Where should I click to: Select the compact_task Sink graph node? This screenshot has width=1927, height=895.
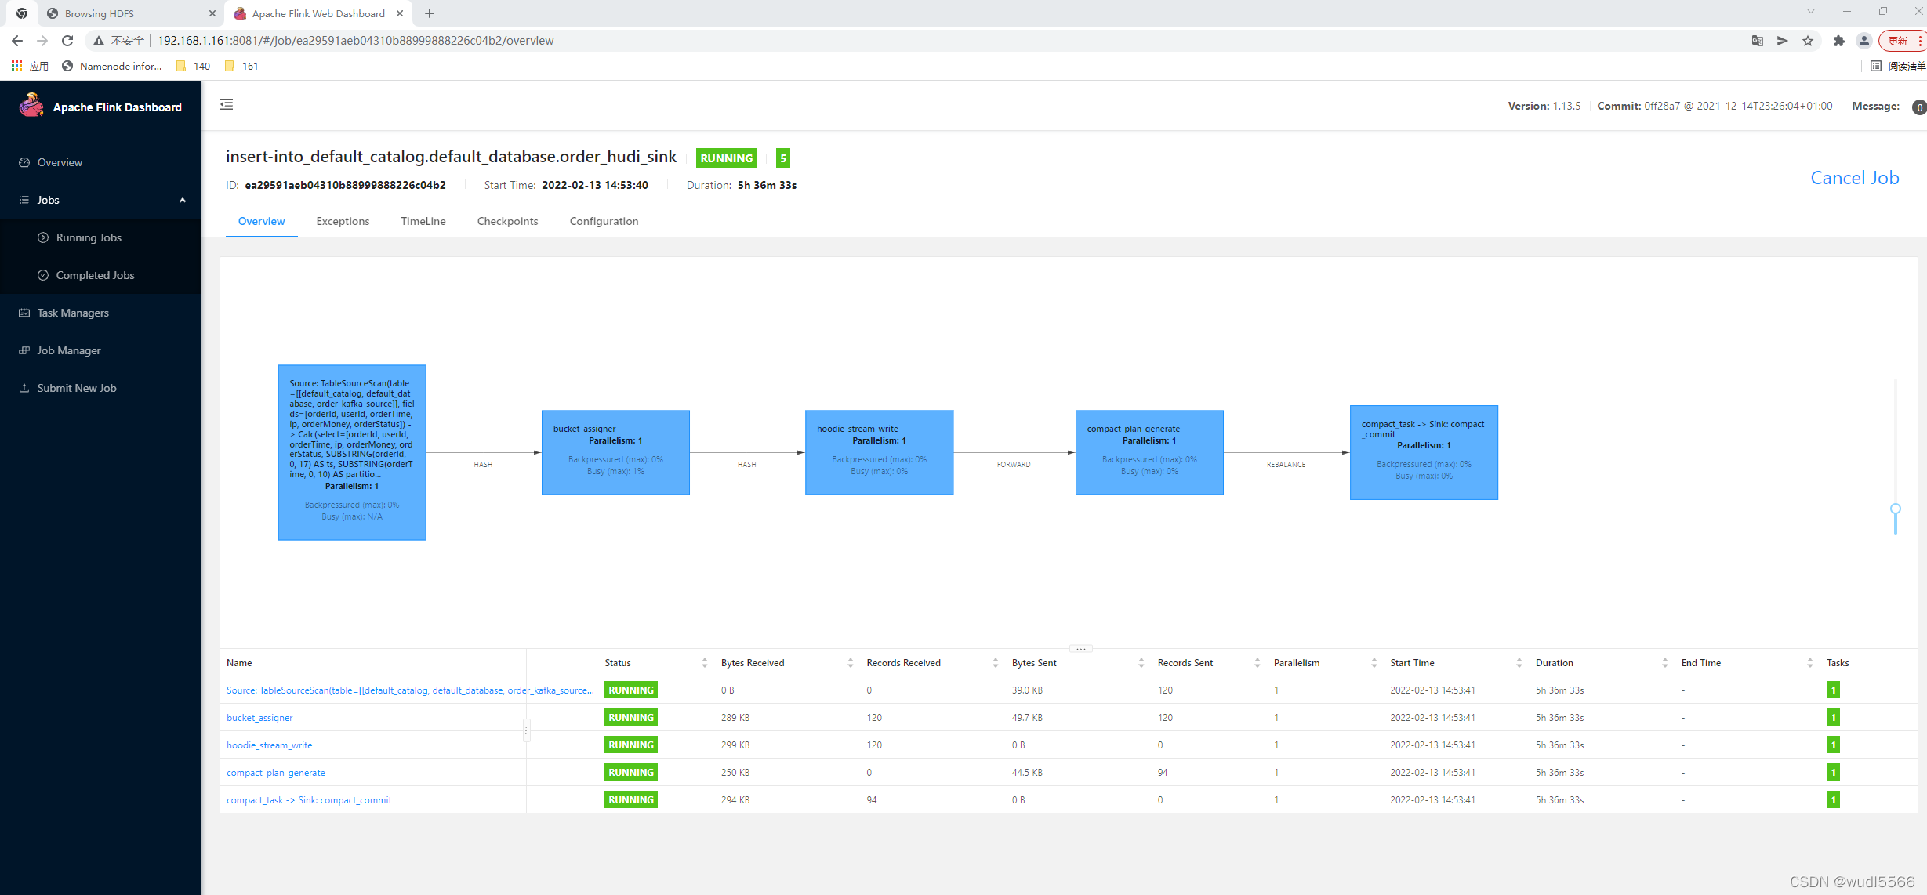[x=1424, y=452]
